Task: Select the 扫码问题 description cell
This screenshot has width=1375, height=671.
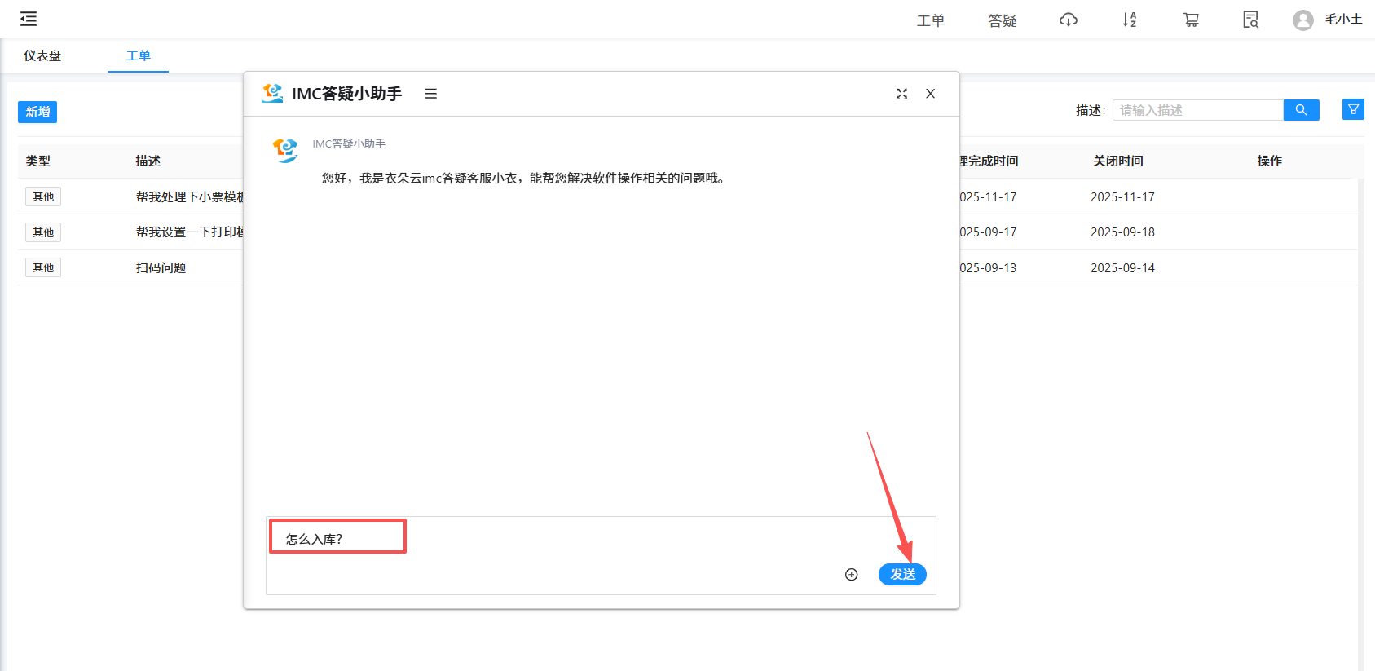Action: pyautogui.click(x=161, y=267)
